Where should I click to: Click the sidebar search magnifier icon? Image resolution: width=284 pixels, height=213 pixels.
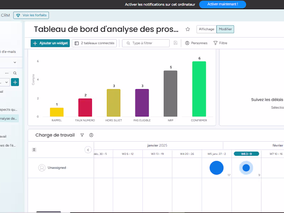coord(15,73)
